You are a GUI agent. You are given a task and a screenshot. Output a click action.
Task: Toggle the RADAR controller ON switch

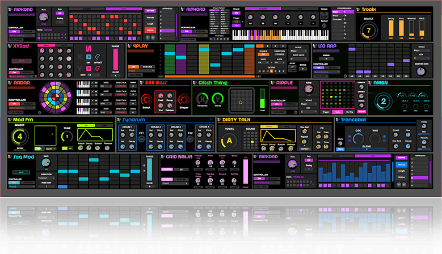(14, 104)
